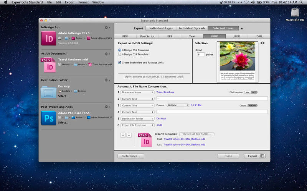Open the Destination Folder component dropdown
The width and height of the screenshot is (307, 191).
pos(137,119)
